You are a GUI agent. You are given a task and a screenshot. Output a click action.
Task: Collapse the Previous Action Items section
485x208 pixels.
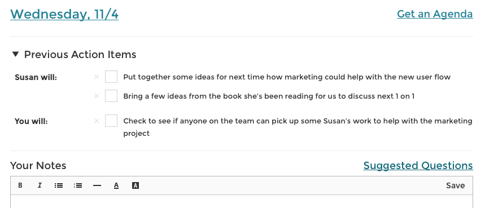[15, 54]
